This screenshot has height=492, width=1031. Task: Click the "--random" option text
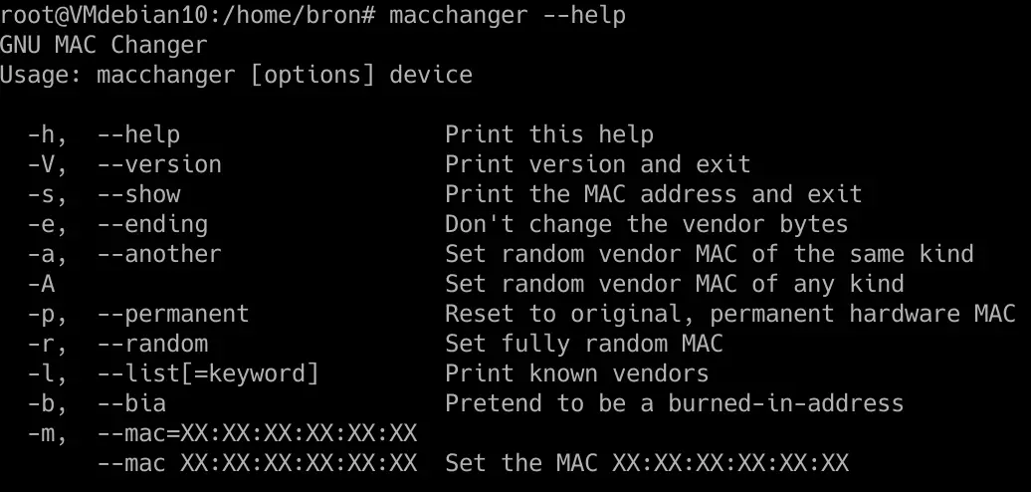152,344
